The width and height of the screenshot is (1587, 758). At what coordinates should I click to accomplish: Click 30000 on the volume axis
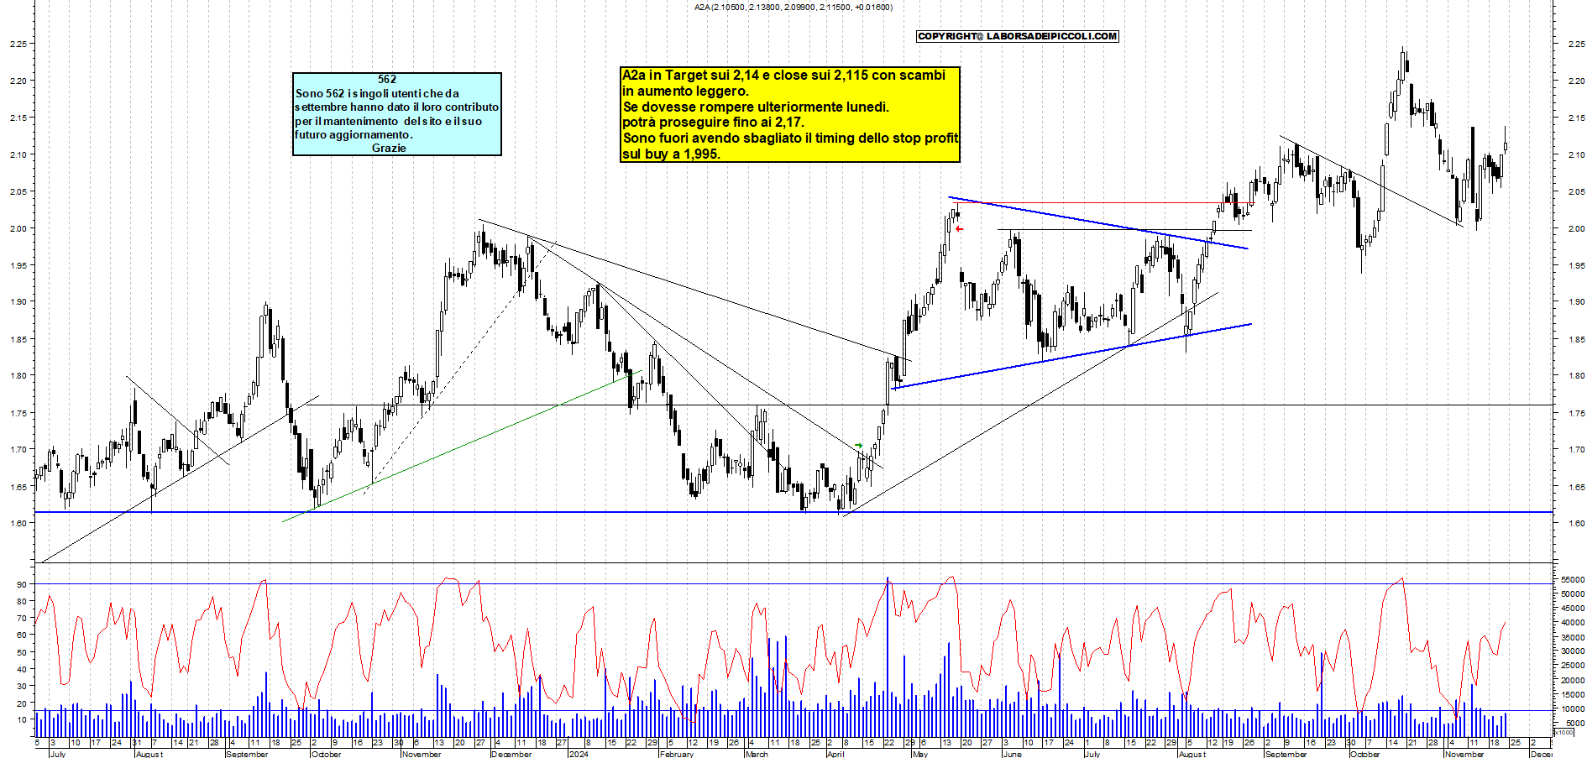(x=1573, y=651)
